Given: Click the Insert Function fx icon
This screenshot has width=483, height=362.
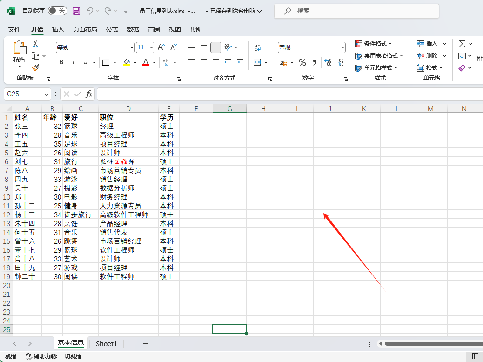Looking at the screenshot, I should point(89,94).
